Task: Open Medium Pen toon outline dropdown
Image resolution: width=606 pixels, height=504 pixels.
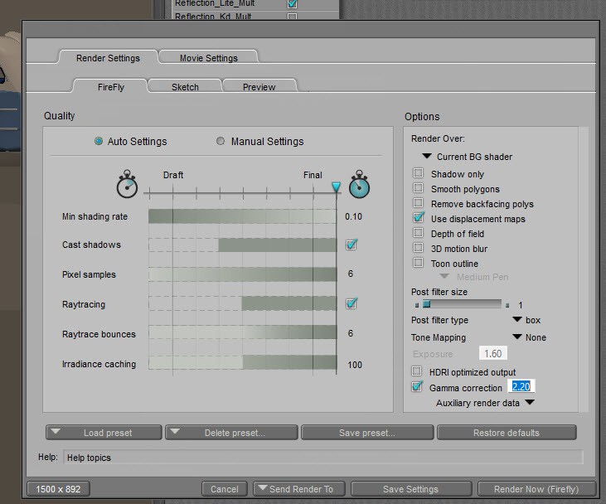Action: coord(474,277)
